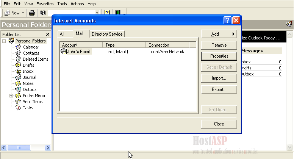This screenshot has height=160, width=294.
Task: Close the Folder List pane
Action: tap(48, 35)
